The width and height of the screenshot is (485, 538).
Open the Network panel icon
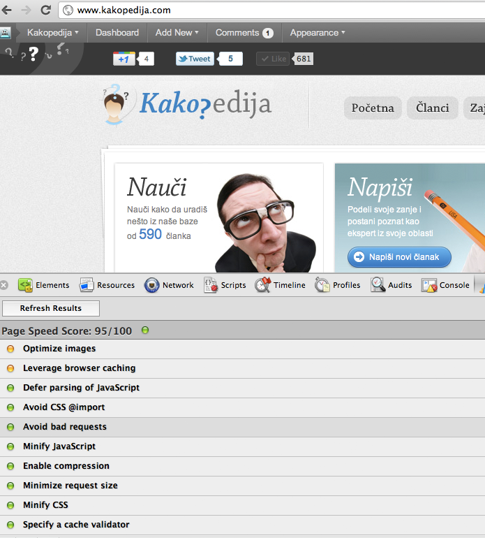click(x=151, y=285)
